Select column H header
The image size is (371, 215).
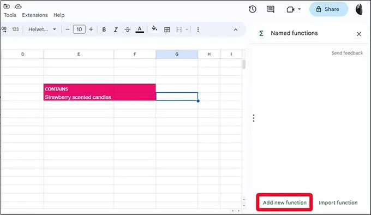[209, 54]
